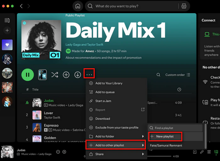Open Browse icon in search bar
The width and height of the screenshot is (220, 161).
184,6
